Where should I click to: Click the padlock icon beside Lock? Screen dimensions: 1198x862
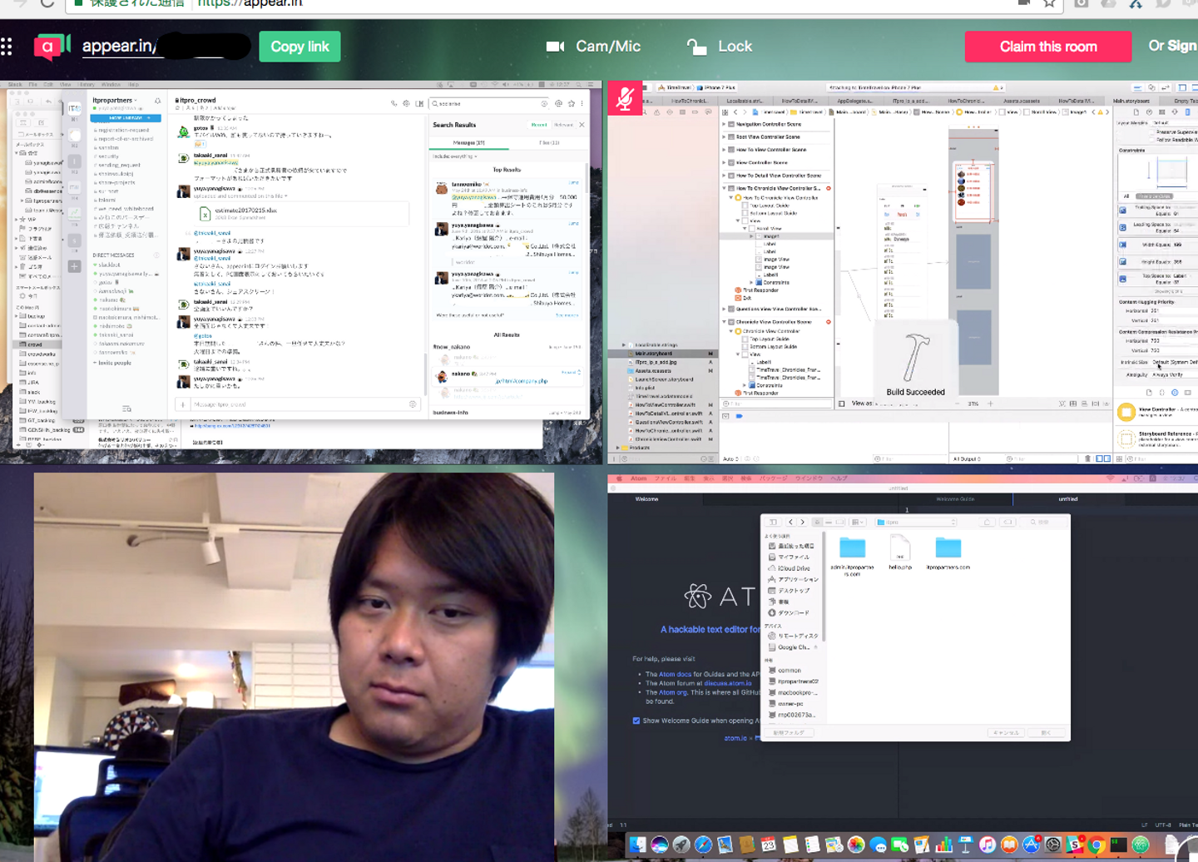696,47
